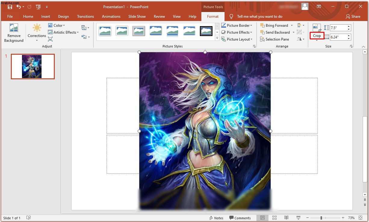Open the Align objects menu
Screen dimensions: 369x222
coord(300,26)
